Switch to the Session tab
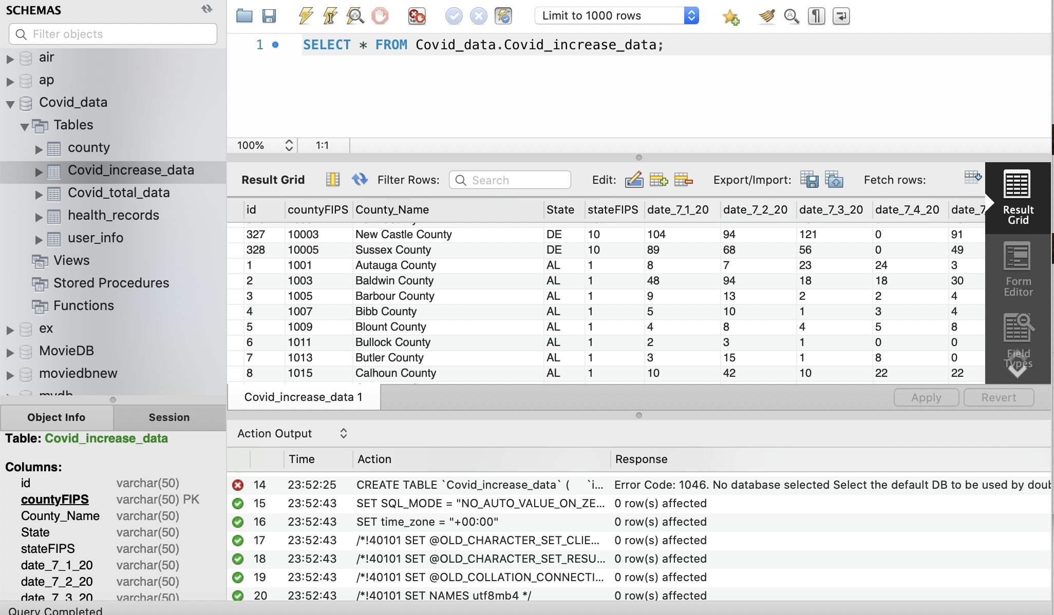Screen dimensions: 1054x615 coord(169,417)
